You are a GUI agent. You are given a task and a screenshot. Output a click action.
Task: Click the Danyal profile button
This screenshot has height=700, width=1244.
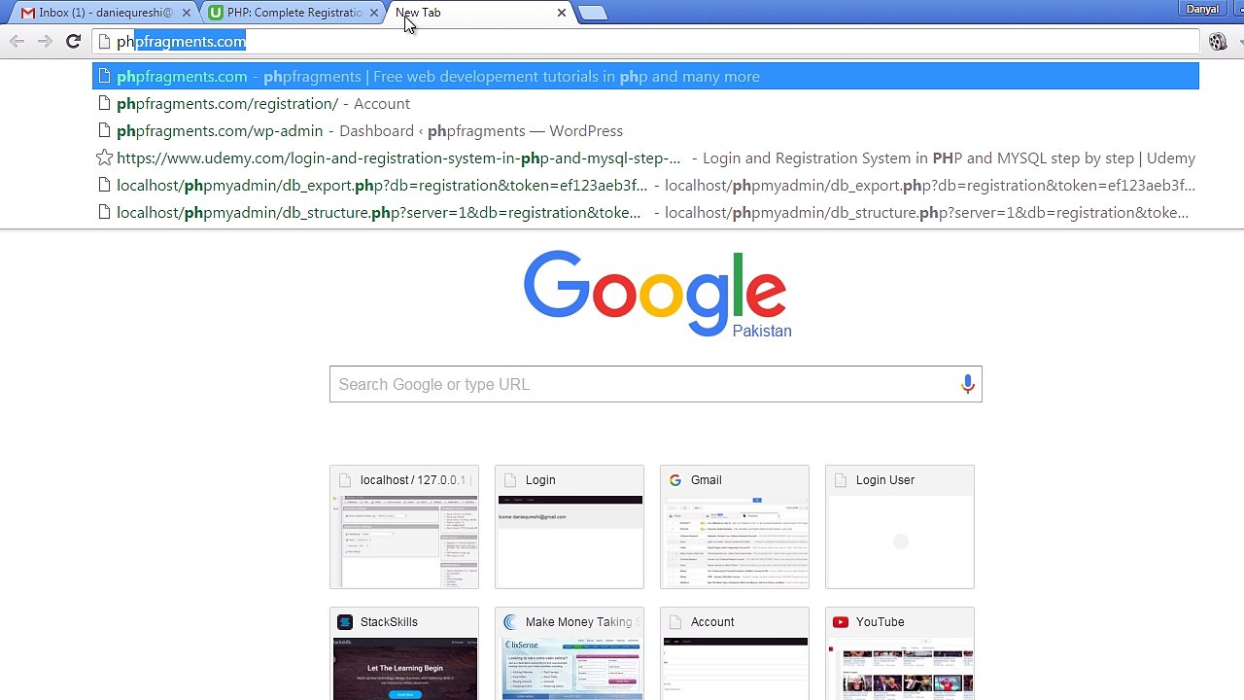(x=1202, y=9)
